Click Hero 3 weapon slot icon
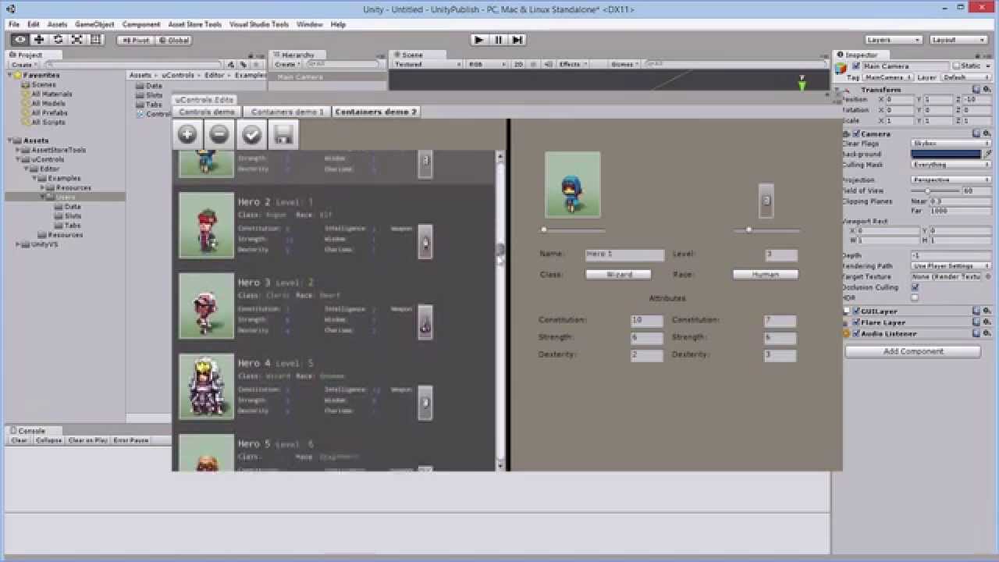Screen dimensions: 999x562 click(x=425, y=322)
